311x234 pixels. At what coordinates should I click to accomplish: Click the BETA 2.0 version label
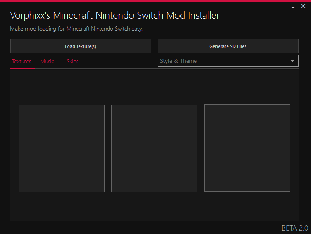(x=294, y=228)
